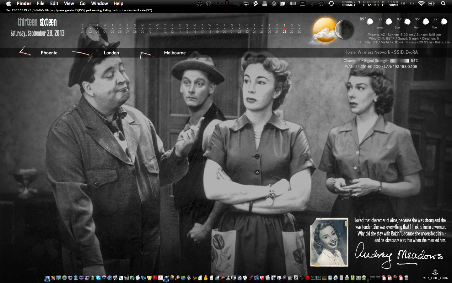Open Spotlight search magnifier
Image resolution: width=452 pixels, height=283 pixels.
coord(443,3)
